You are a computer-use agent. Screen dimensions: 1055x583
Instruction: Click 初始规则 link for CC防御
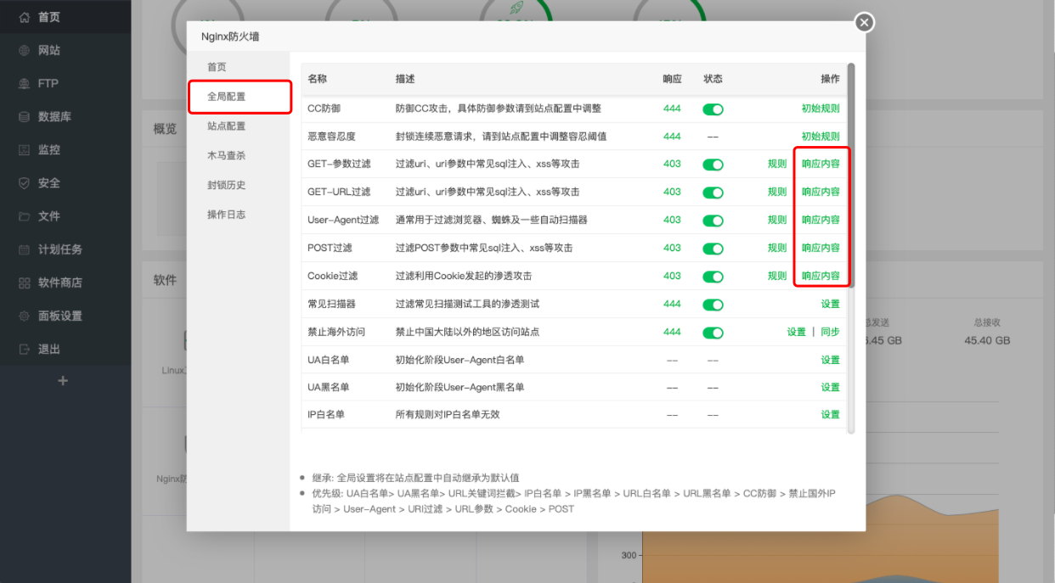[x=821, y=109]
